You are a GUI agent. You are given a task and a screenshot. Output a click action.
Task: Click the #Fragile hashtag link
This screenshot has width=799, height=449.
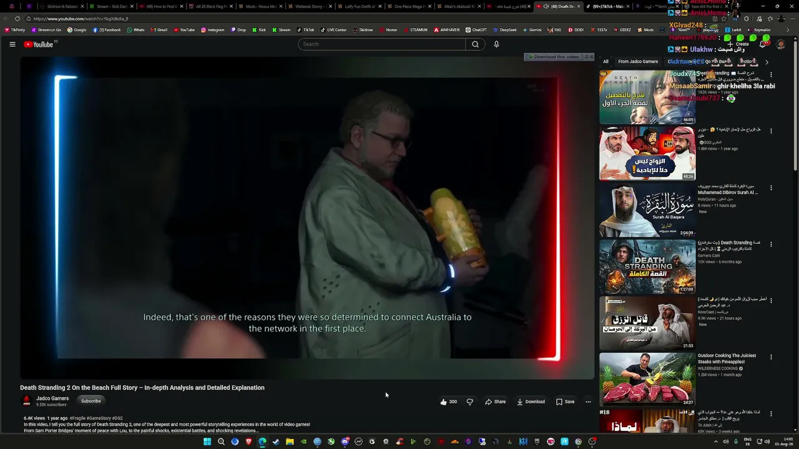pyautogui.click(x=77, y=418)
